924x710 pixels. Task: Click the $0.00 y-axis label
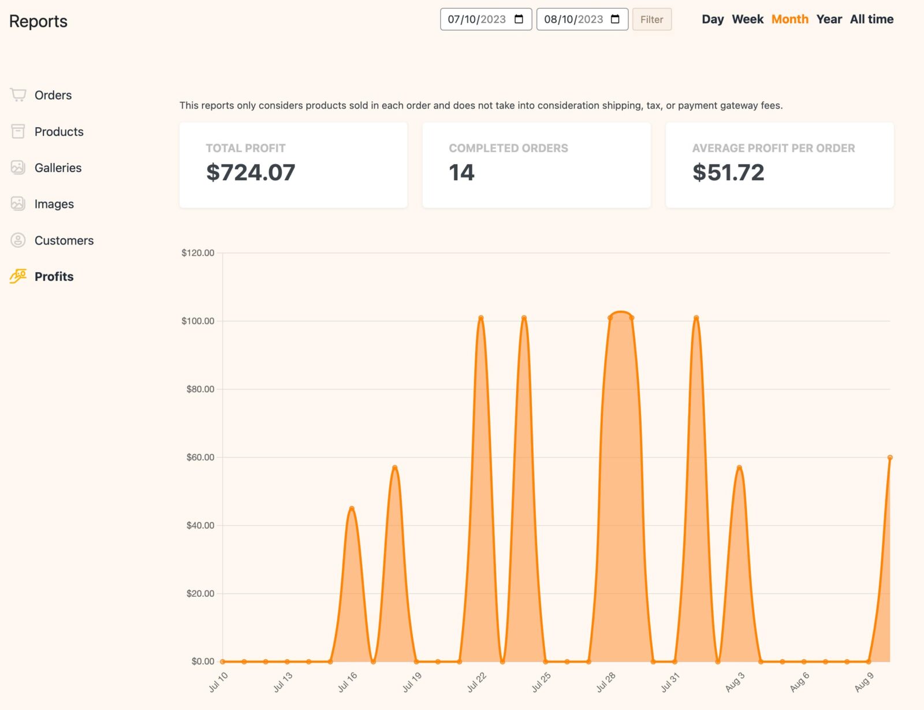coord(203,661)
